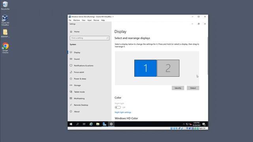Screen dimensions: 253x142
Task: Click the magnifier icon in the Find a setting box
Action: pos(107,38)
